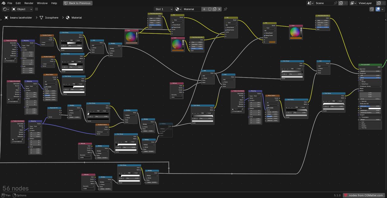Toggle Clamp in the Multiply node with Value 4.000

(x=143, y=127)
